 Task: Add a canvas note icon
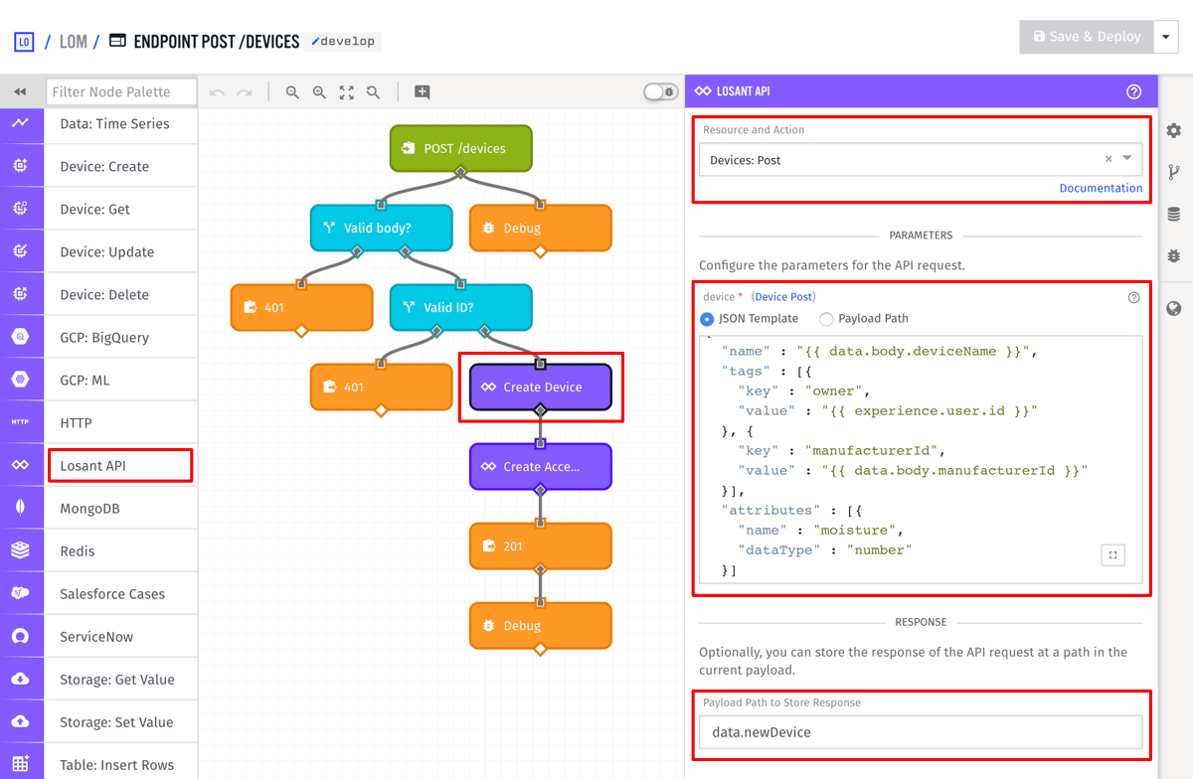[423, 92]
